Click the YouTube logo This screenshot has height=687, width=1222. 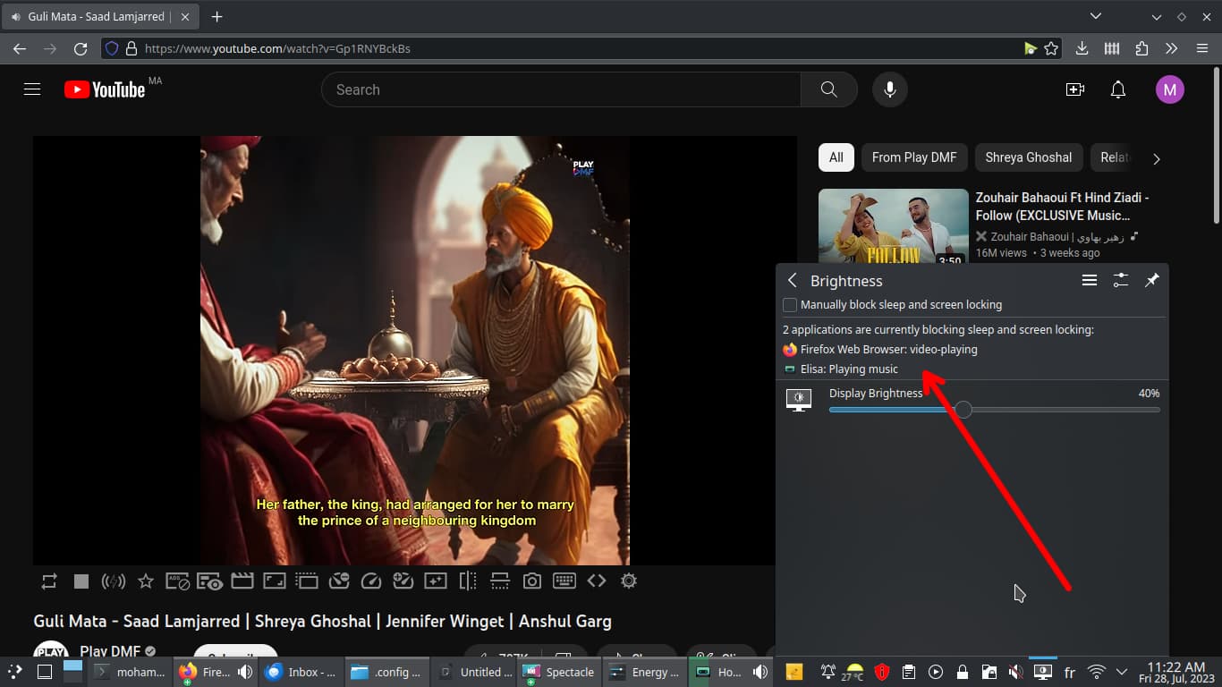[105, 89]
